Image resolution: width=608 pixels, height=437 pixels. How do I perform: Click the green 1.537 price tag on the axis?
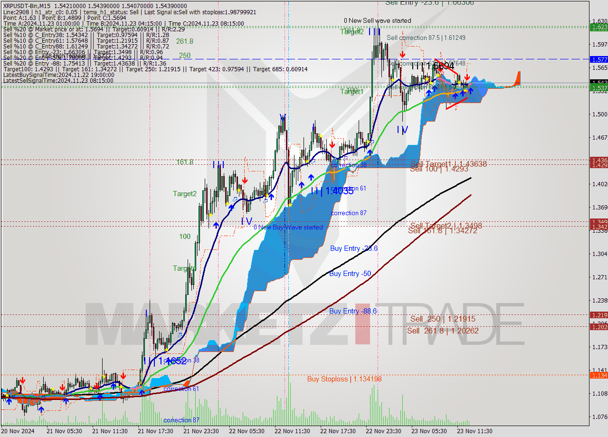[x=598, y=88]
